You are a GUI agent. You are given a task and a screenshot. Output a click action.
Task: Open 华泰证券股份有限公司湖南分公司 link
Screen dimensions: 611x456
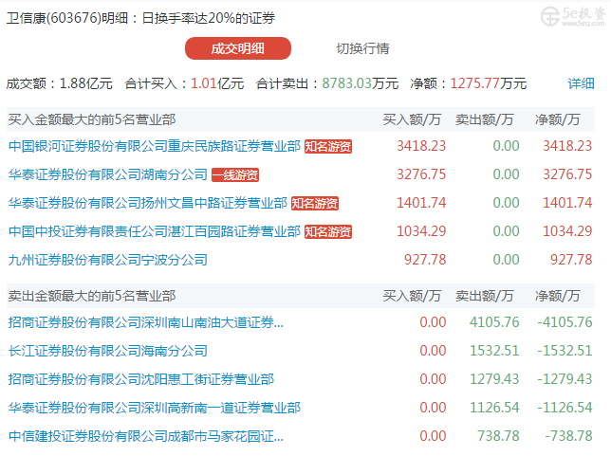108,174
